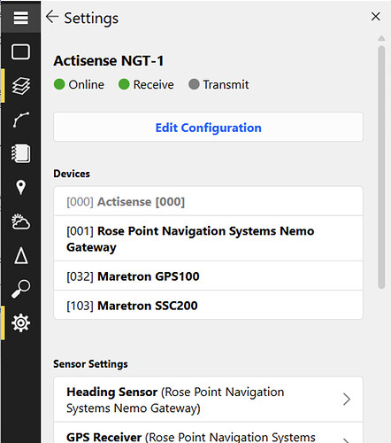Open the settings gear icon
This screenshot has width=391, height=443.
point(20,323)
